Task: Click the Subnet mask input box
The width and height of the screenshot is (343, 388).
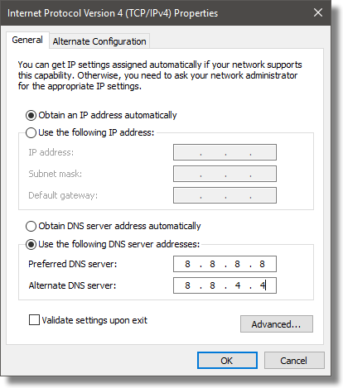Action: click(x=225, y=174)
